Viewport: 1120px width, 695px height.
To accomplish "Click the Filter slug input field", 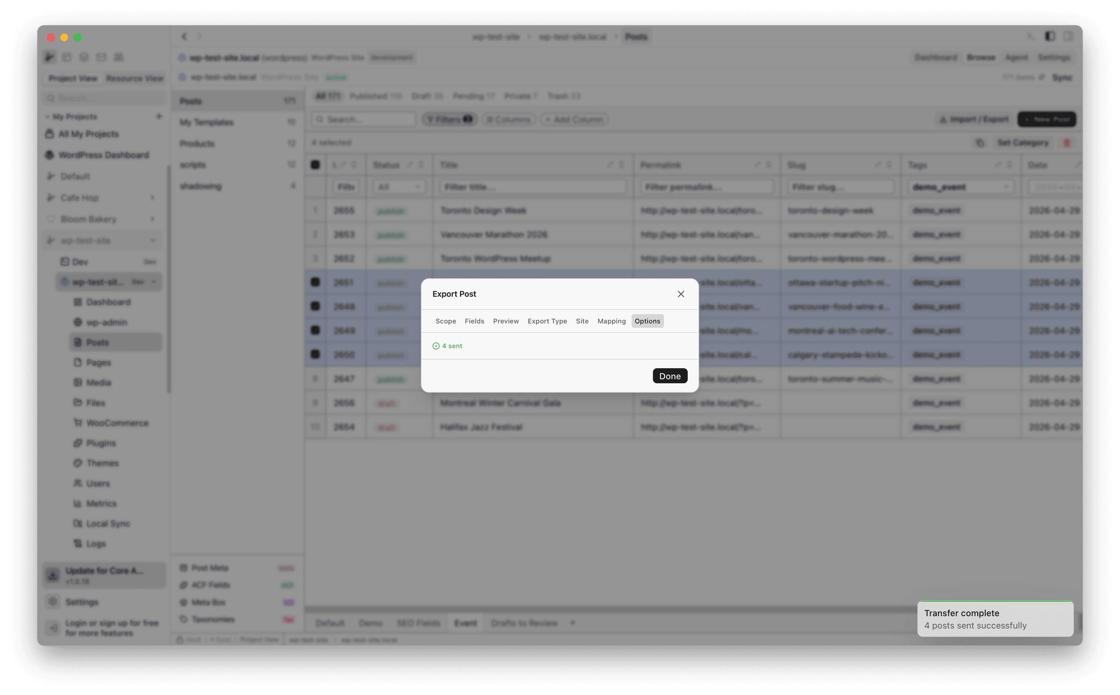I will tap(841, 187).
